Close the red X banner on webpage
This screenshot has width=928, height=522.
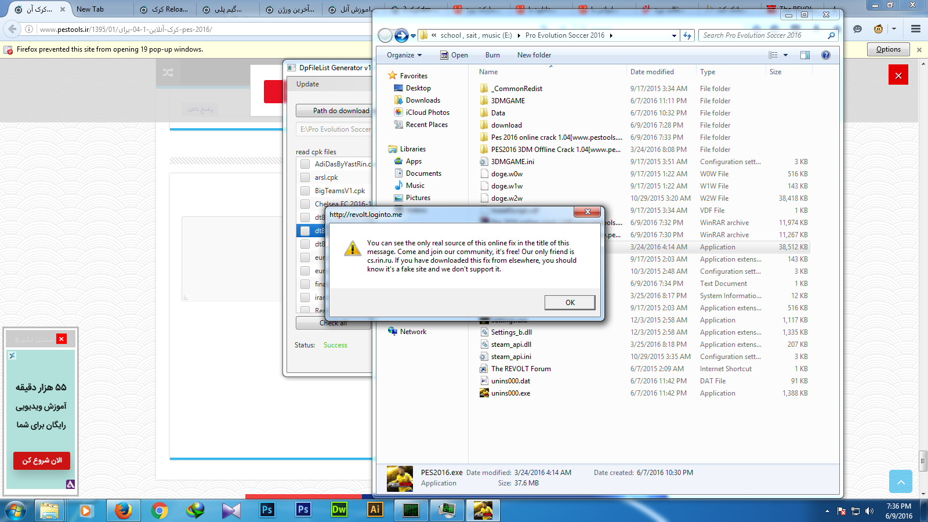point(898,75)
